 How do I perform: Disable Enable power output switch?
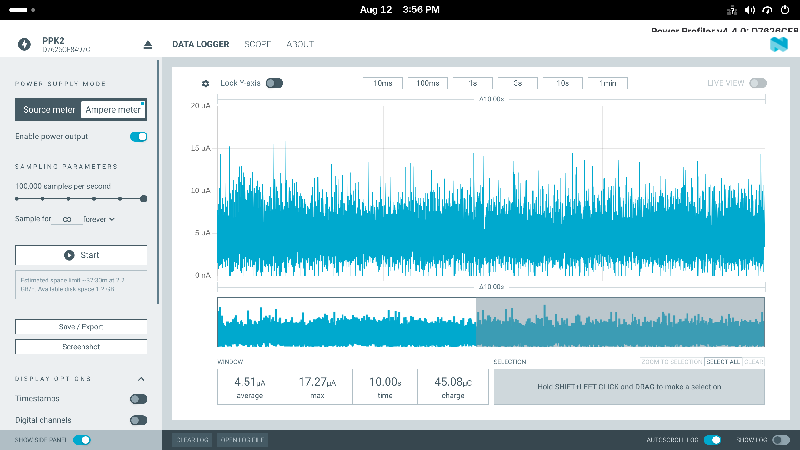[x=139, y=137]
